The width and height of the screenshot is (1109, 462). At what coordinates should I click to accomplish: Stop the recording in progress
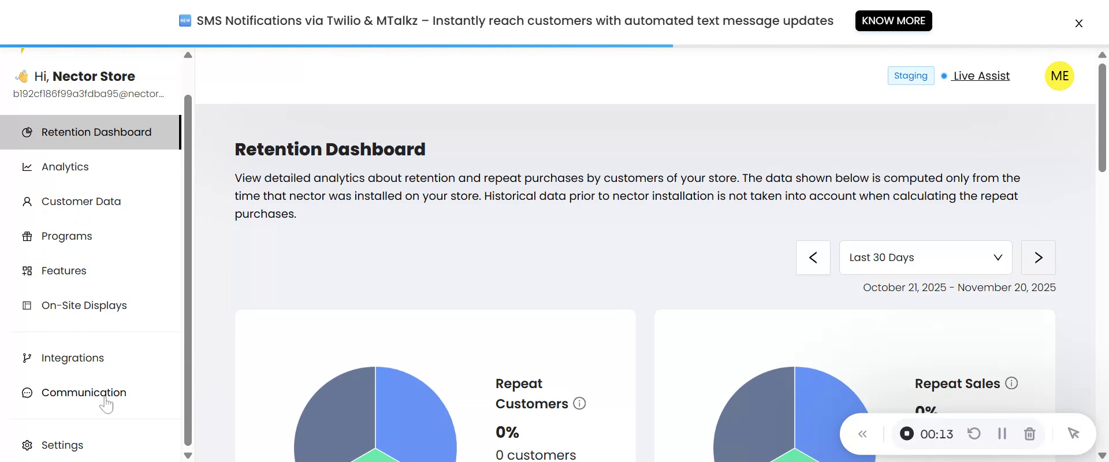coord(907,434)
